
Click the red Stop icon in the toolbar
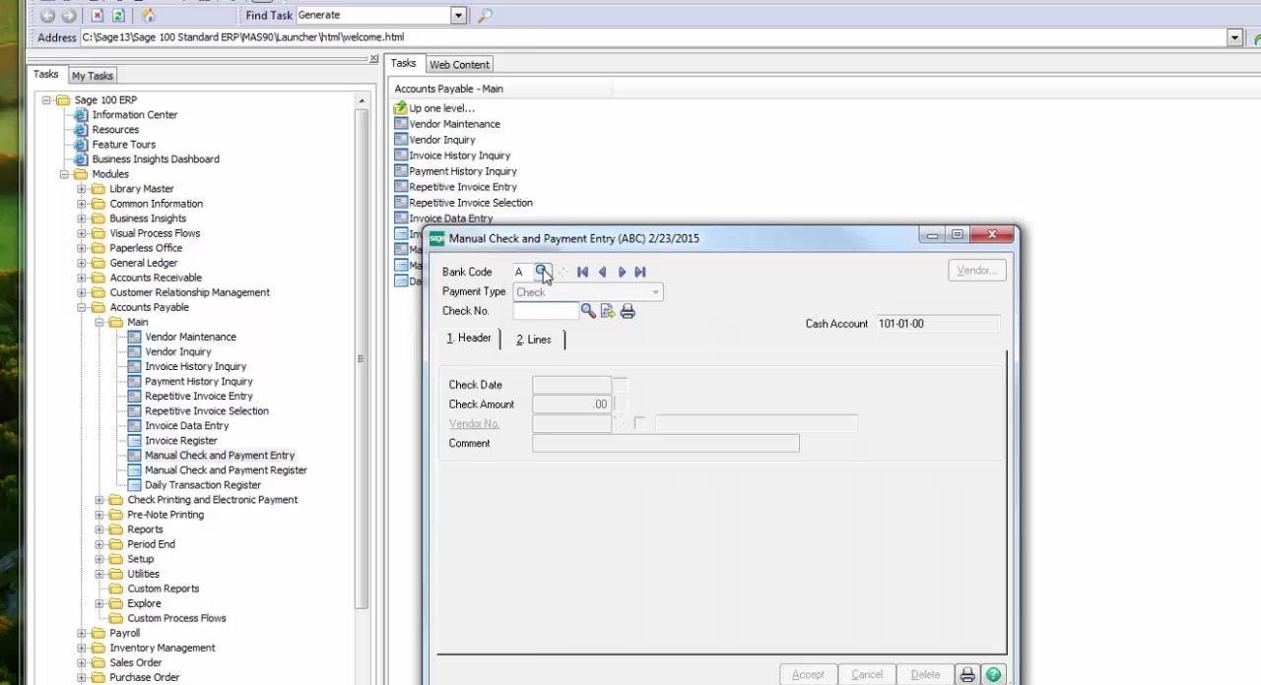[97, 16]
